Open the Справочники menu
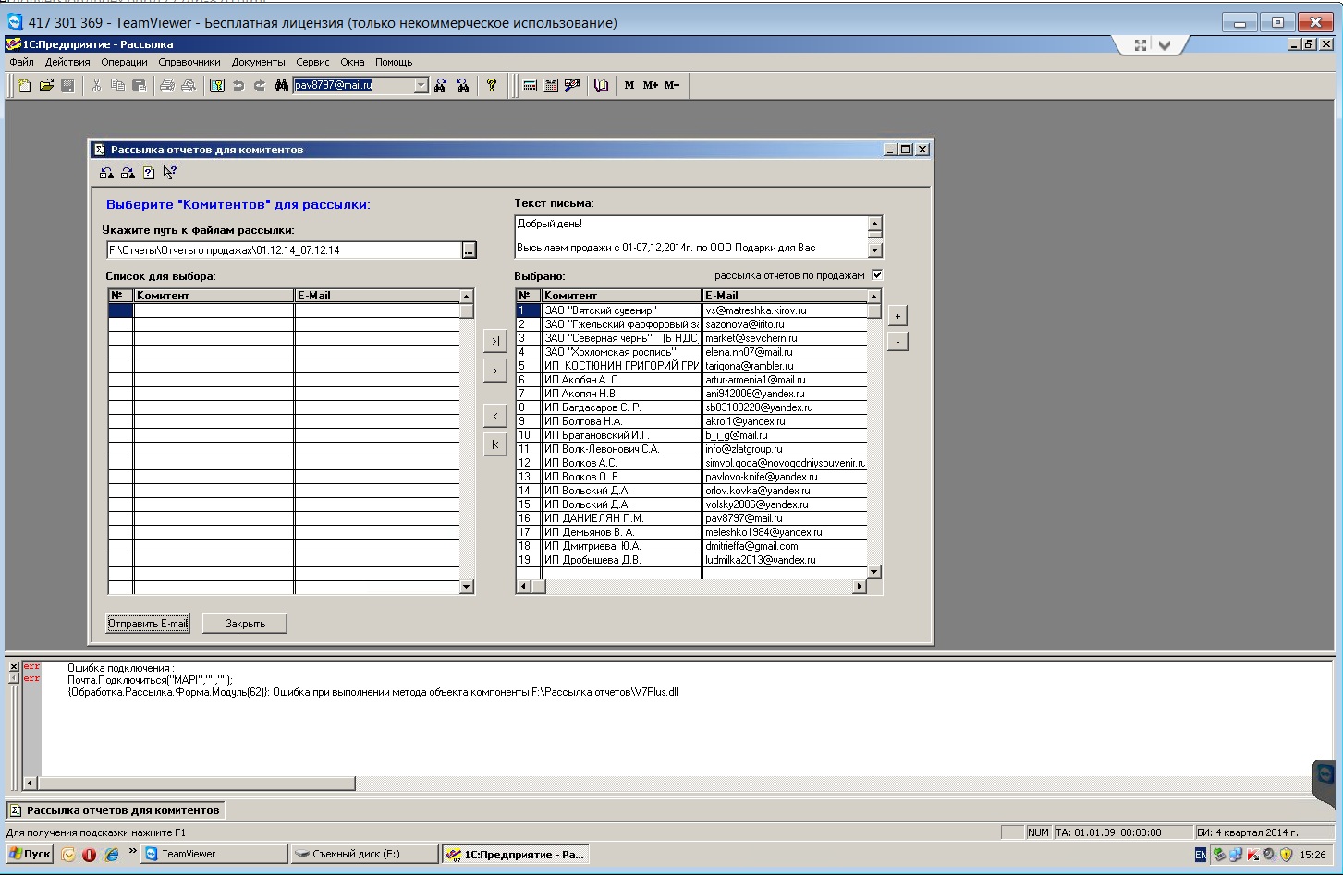The image size is (1343, 875). 189,62
